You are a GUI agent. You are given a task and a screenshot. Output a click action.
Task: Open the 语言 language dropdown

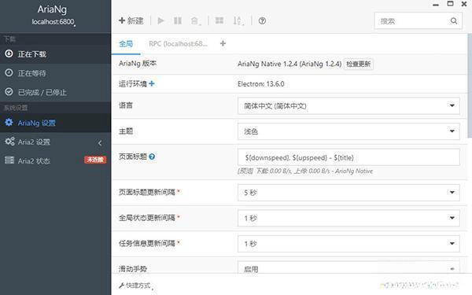point(348,105)
